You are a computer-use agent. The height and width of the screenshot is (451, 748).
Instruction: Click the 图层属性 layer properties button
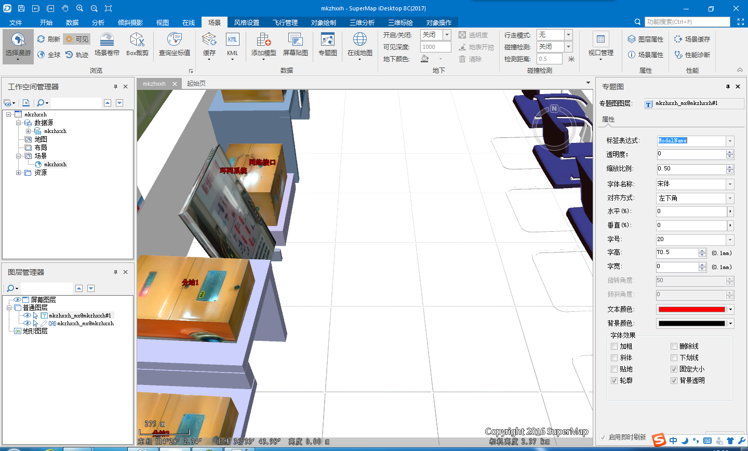[645, 39]
